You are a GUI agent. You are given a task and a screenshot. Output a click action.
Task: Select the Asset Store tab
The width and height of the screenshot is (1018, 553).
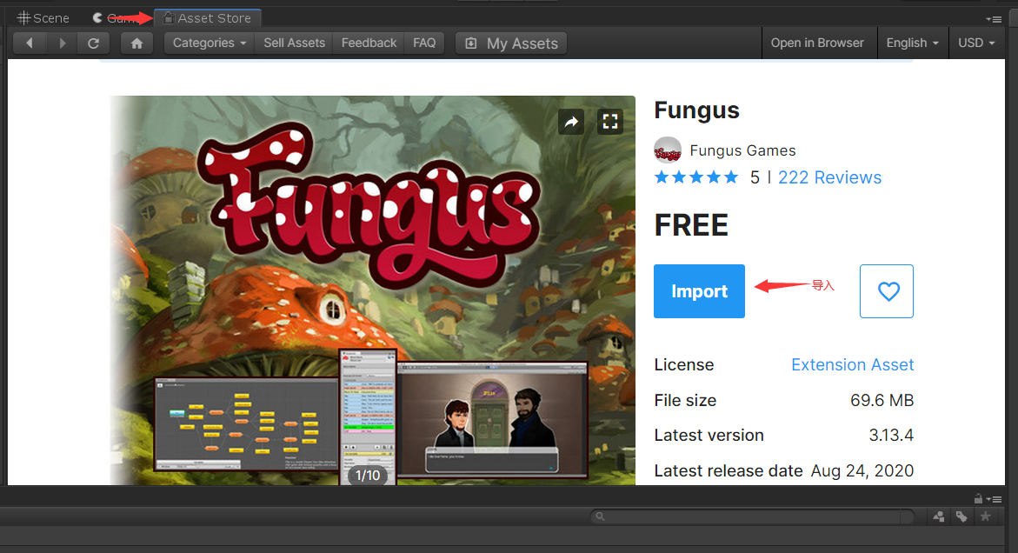click(x=208, y=18)
